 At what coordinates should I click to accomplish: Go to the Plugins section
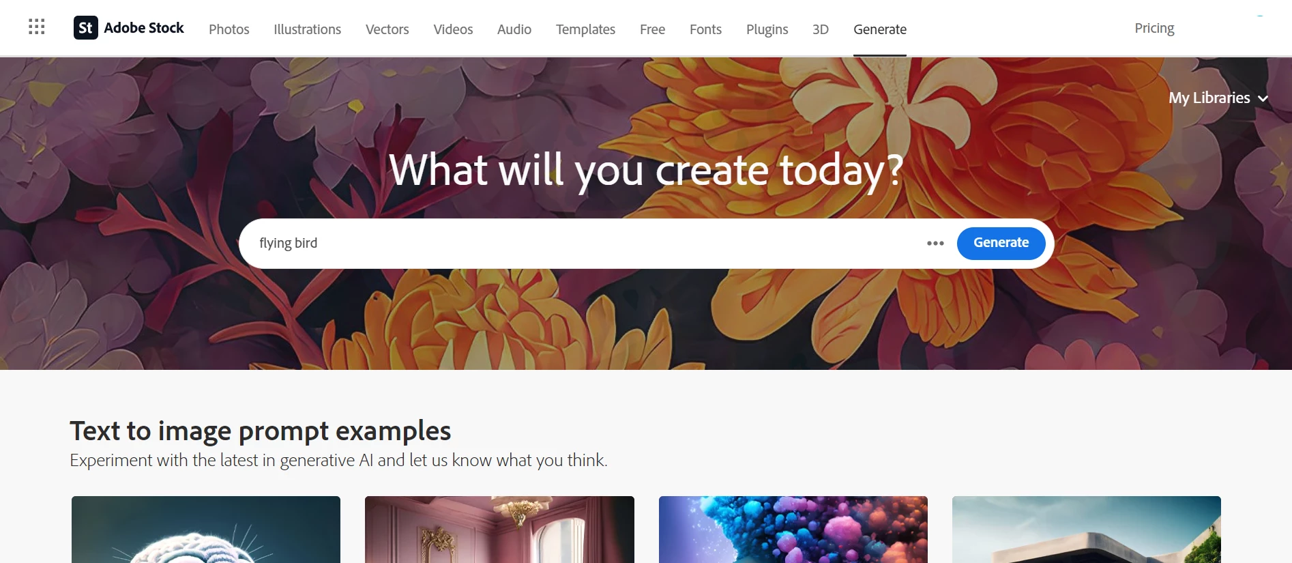click(x=767, y=29)
